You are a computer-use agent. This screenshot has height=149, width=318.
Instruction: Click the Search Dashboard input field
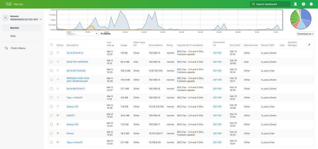coord(272,4)
